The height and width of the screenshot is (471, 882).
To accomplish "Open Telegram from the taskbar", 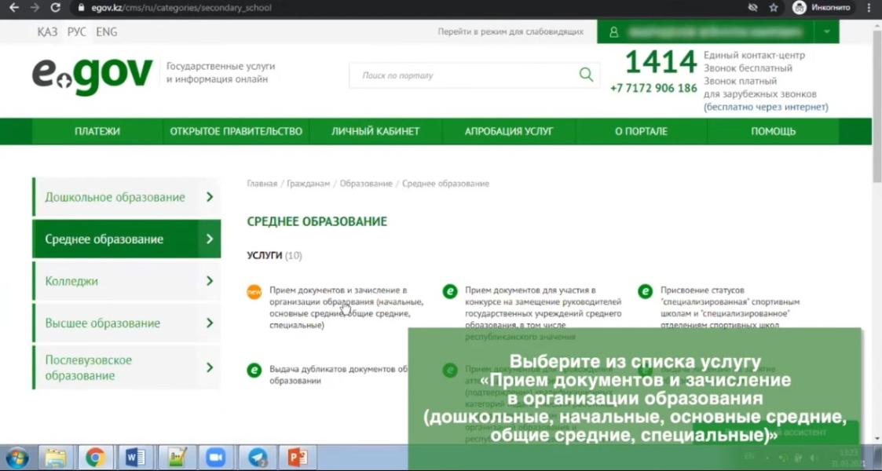I will [258, 458].
